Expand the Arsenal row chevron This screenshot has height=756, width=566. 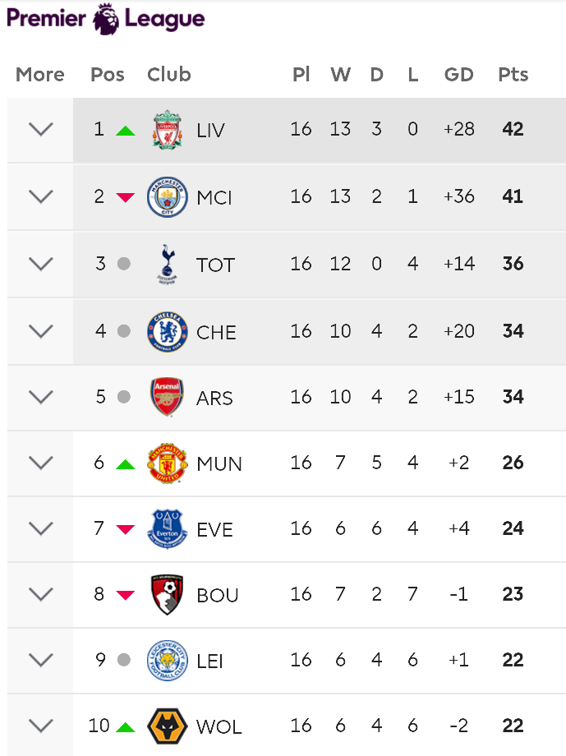pyautogui.click(x=41, y=397)
